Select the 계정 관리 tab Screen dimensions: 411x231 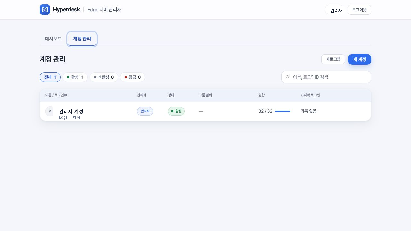pyautogui.click(x=82, y=39)
